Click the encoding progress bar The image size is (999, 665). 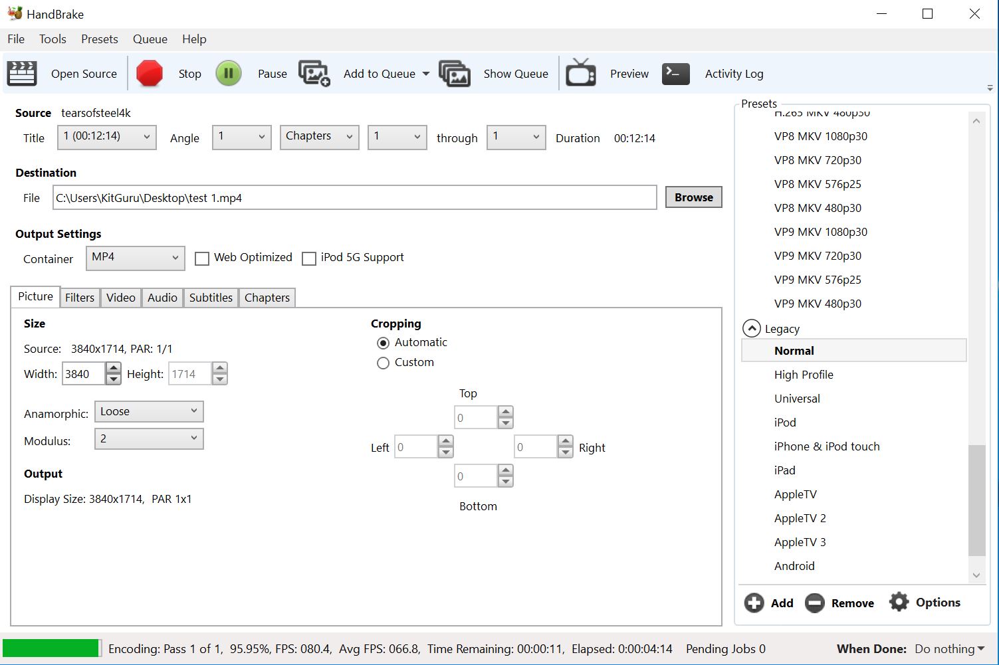click(x=52, y=648)
